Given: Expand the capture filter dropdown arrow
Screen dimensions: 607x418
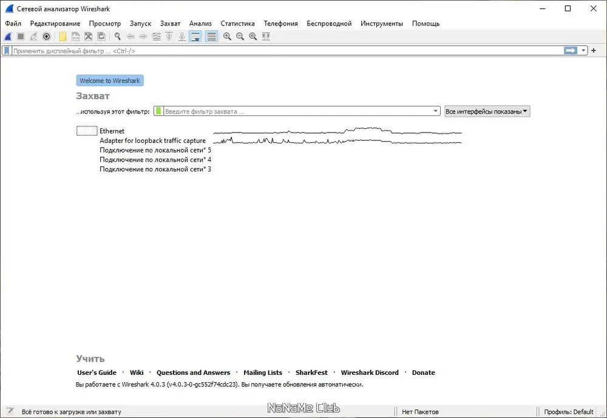Looking at the screenshot, I should tap(435, 111).
